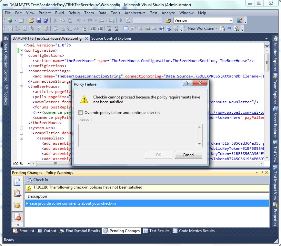Click the Description column header
Image resolution: width=281 pixels, height=246 pixels.
147,196
